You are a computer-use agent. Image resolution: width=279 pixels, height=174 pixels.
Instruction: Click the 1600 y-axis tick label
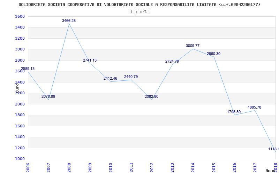(20, 126)
